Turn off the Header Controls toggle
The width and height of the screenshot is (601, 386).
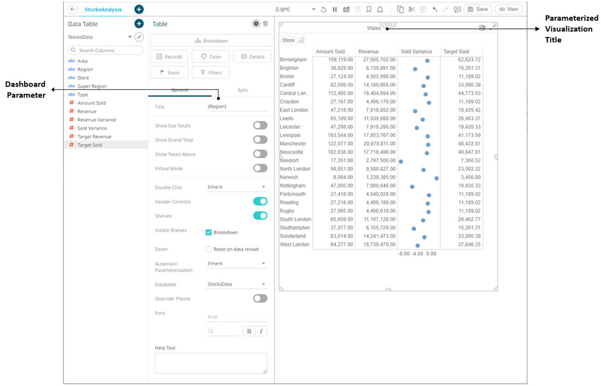260,202
